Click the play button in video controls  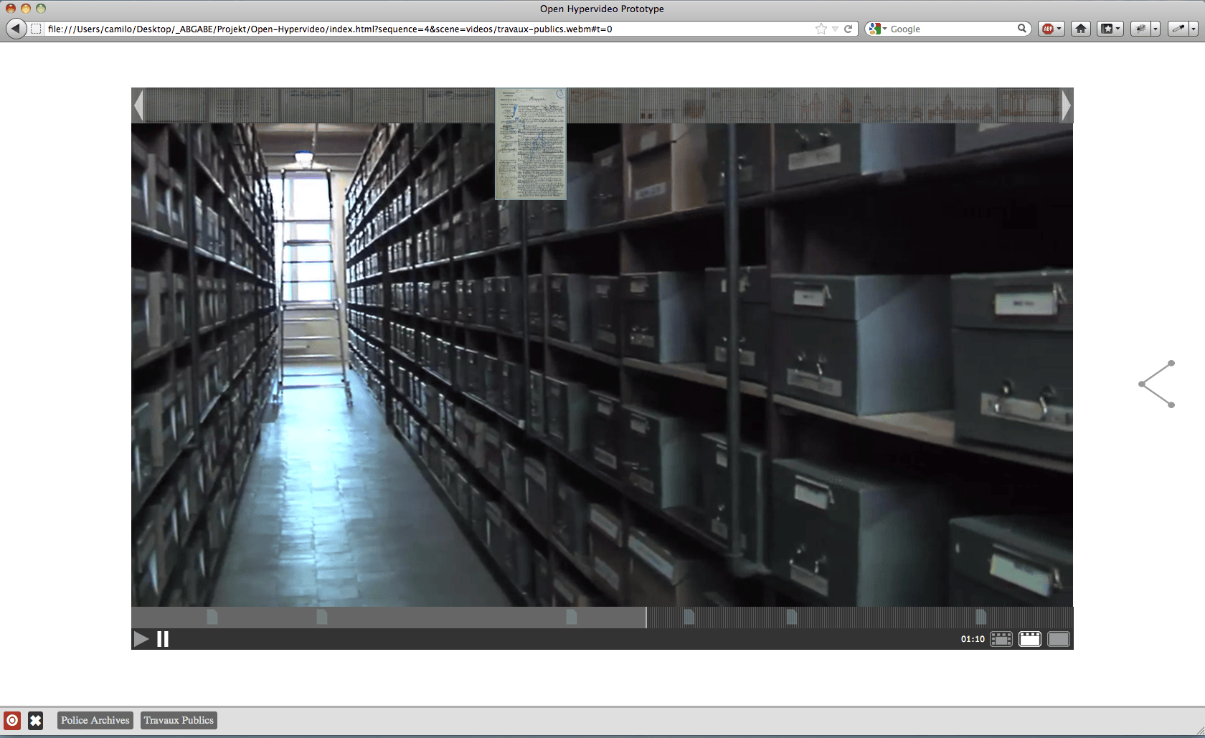click(141, 639)
